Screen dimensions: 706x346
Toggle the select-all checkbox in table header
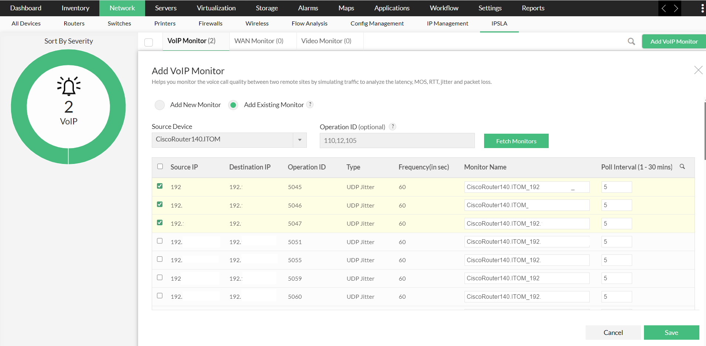(x=160, y=167)
